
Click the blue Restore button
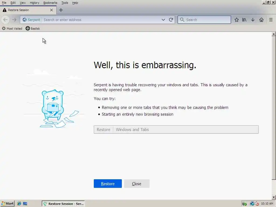[108, 184]
